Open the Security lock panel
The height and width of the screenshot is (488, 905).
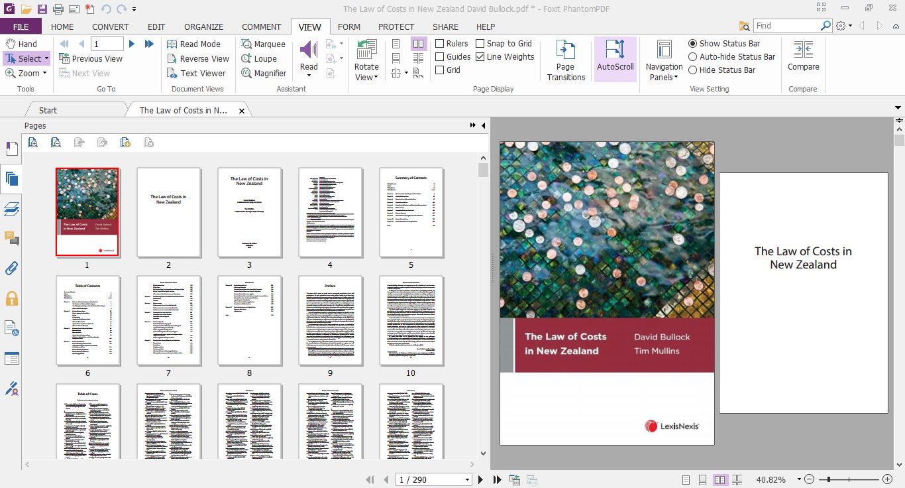[11, 298]
